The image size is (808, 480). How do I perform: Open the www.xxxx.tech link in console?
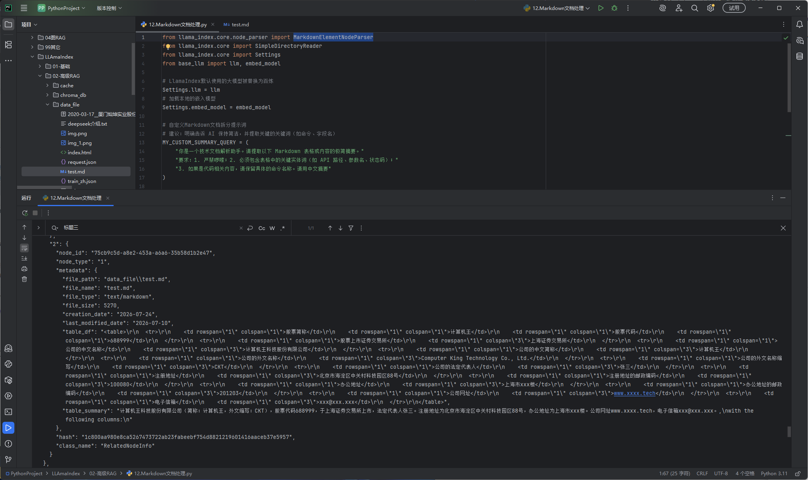[634, 393]
